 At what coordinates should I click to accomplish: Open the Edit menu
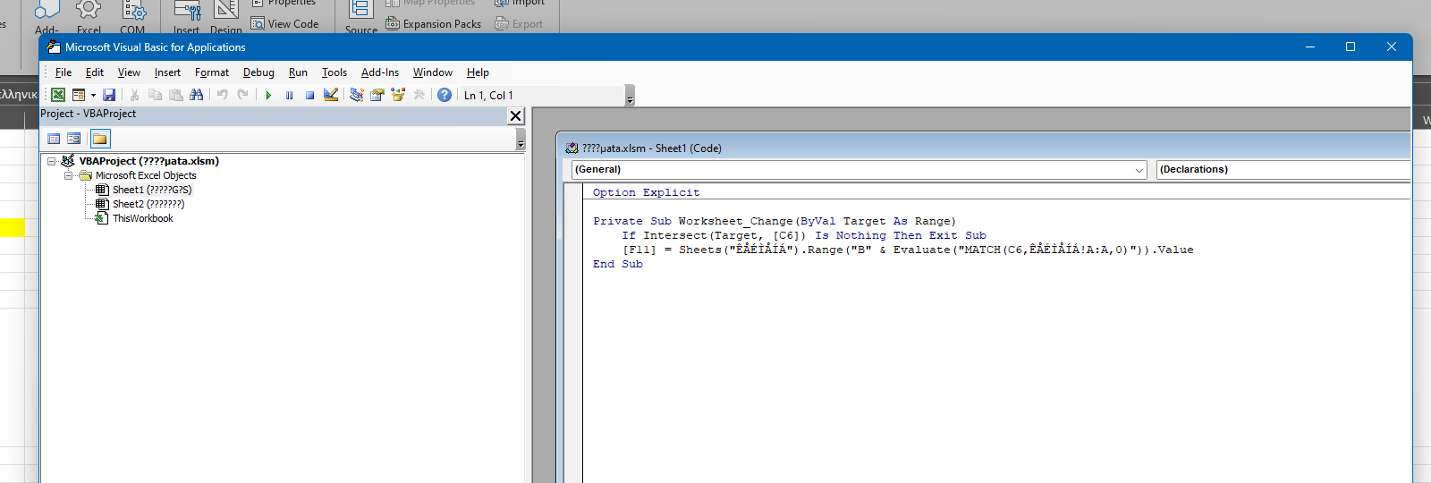pos(95,72)
